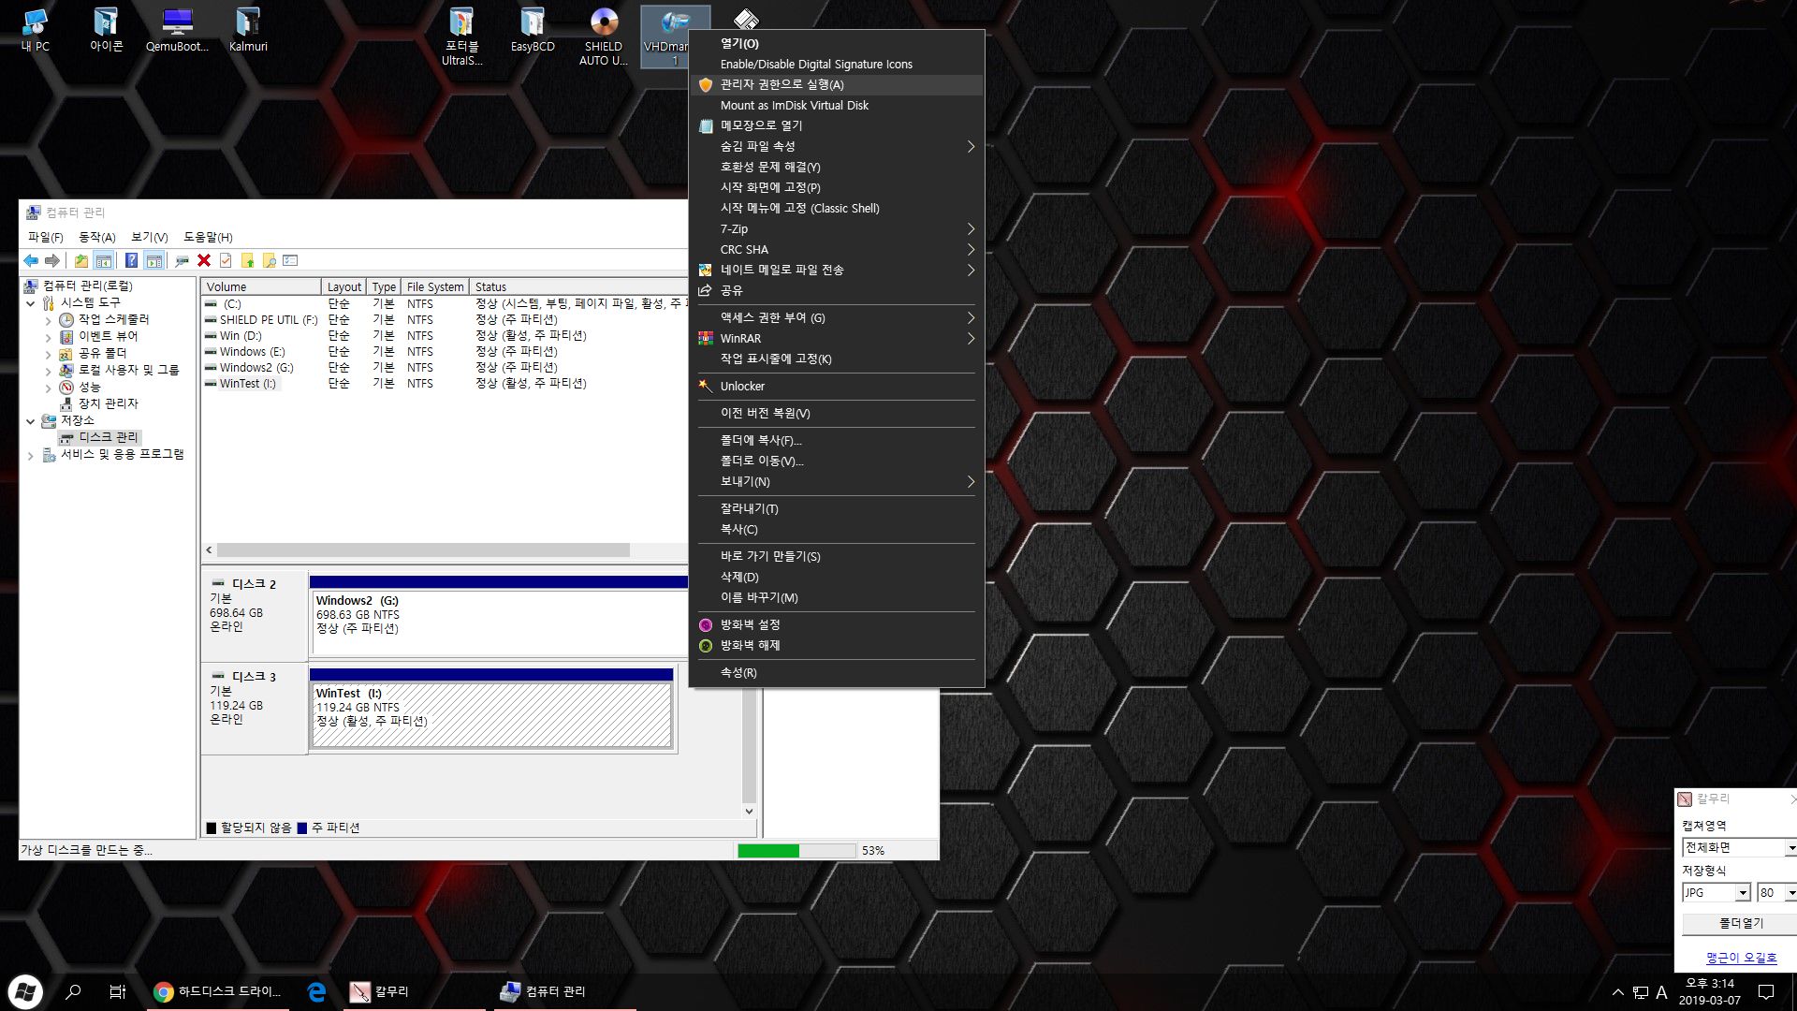Expand 로컬 사용자 및 그룹 node
The image size is (1797, 1011).
coord(49,371)
